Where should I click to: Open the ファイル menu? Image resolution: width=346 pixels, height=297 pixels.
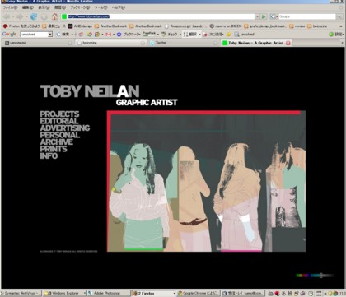tap(10, 7)
